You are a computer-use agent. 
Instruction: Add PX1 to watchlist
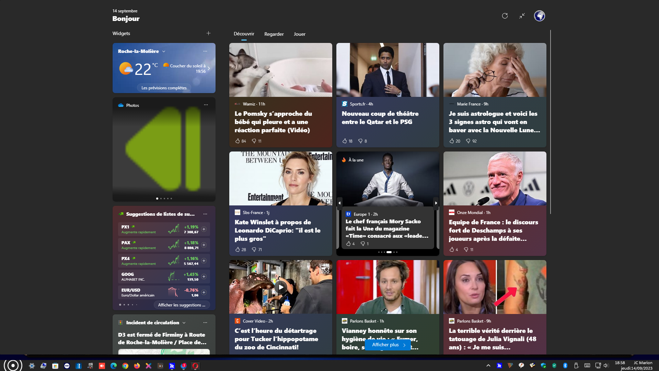click(x=204, y=229)
